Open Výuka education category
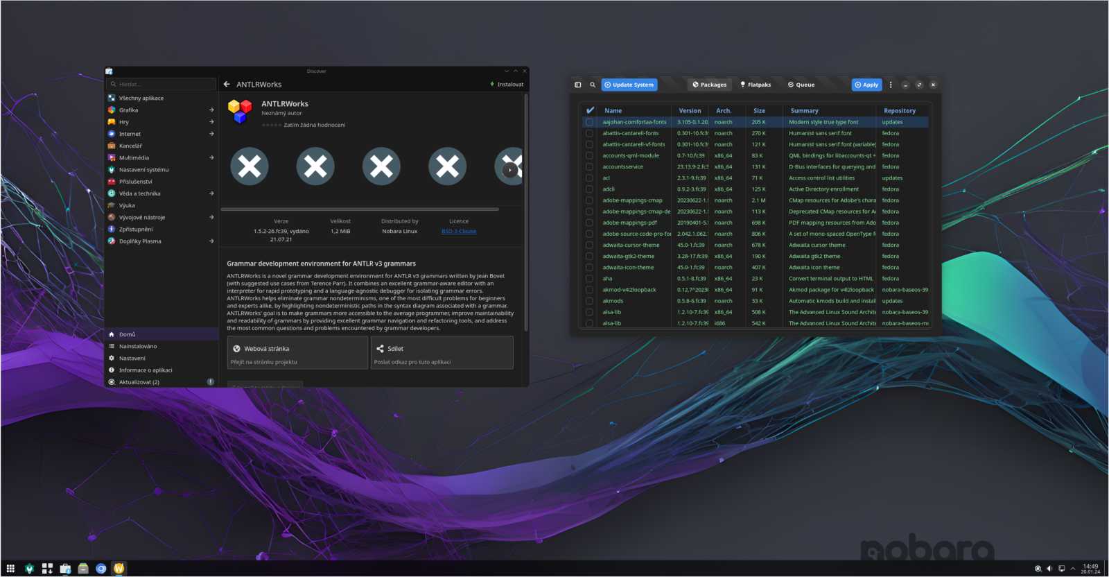This screenshot has width=1109, height=577. click(x=161, y=205)
